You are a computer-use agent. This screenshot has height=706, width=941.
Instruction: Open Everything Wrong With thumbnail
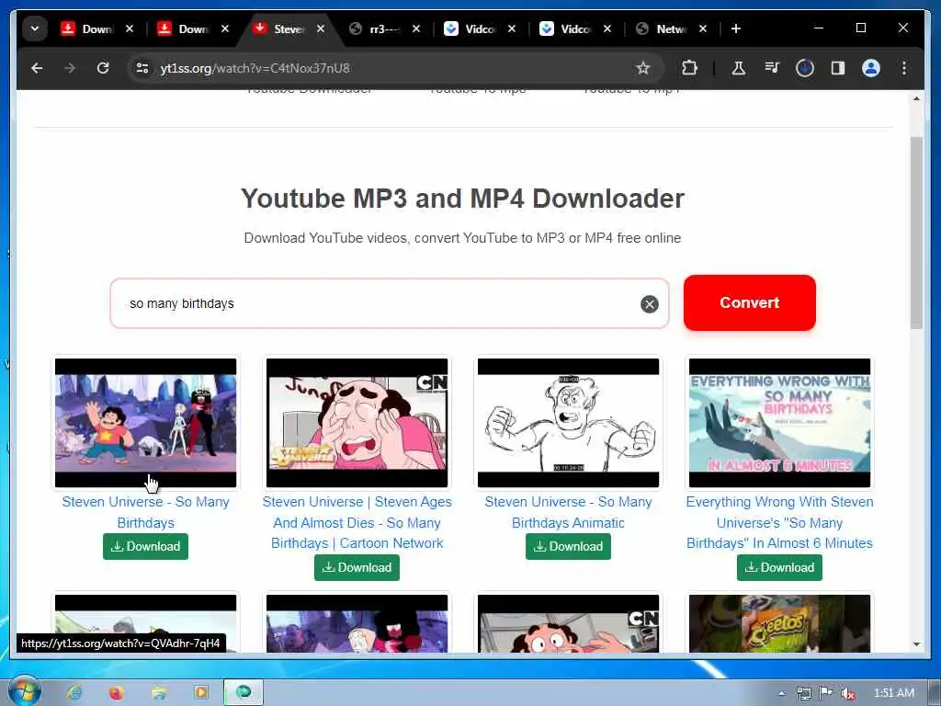point(779,423)
